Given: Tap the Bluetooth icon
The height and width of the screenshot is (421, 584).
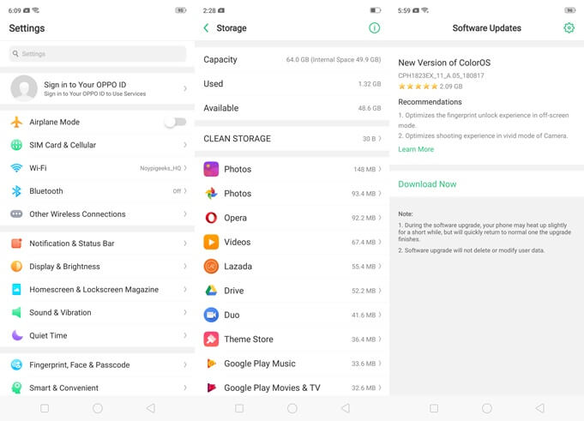Looking at the screenshot, I should click(x=16, y=191).
